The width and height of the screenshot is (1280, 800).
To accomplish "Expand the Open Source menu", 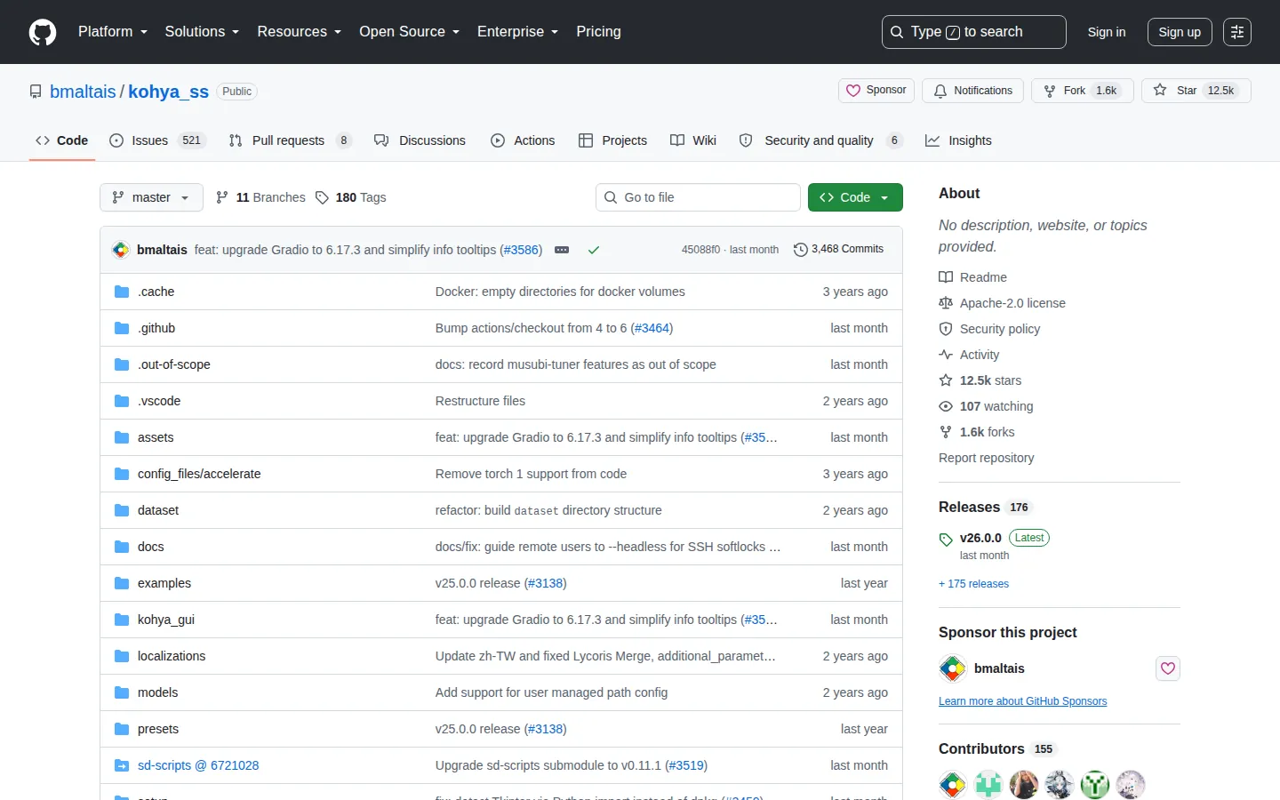I will click(410, 32).
